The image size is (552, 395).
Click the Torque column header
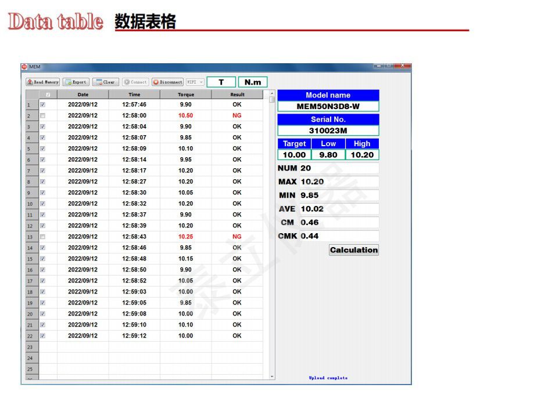pyautogui.click(x=186, y=95)
